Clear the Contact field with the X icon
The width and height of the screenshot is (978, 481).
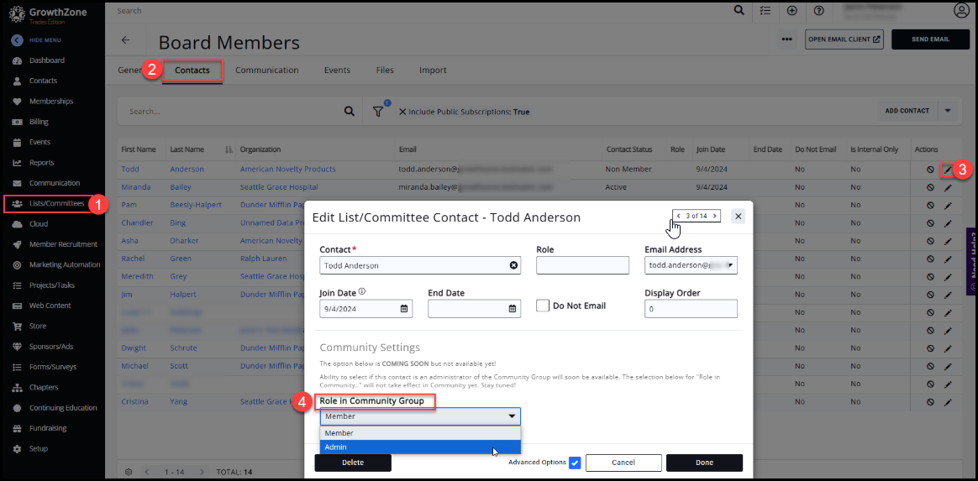pos(513,265)
